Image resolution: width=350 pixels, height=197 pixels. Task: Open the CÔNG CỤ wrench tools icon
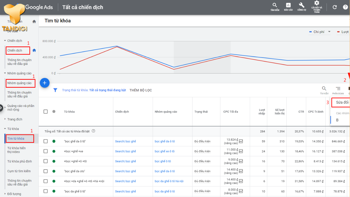click(302, 7)
